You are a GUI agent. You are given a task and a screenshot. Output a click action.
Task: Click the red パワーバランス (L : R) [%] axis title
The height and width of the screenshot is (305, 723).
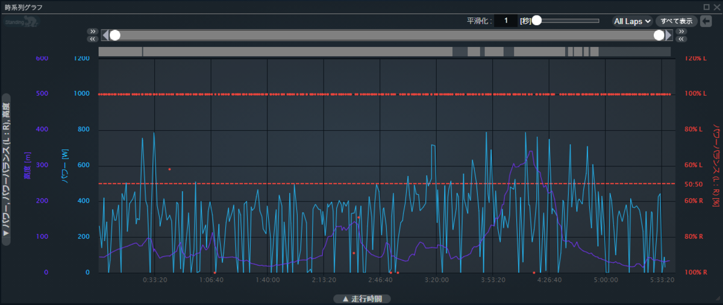[x=717, y=166]
